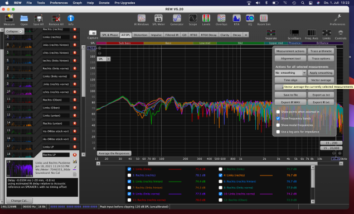354x214 pixels.
Task: Click Measurement actions button
Action: (x=290, y=51)
